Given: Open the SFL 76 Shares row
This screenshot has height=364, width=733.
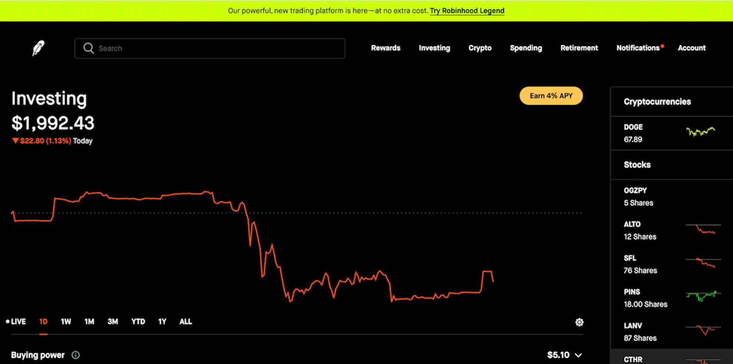Looking at the screenshot, I should [x=671, y=264].
